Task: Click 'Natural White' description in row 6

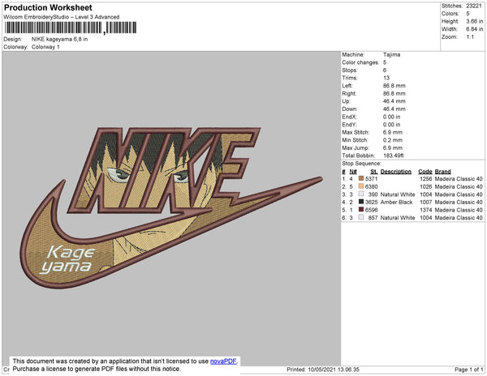Action: pyautogui.click(x=398, y=218)
